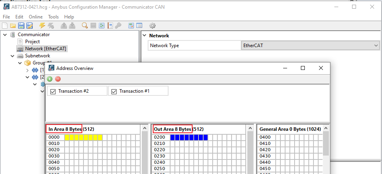Viewport: 382px width, 174px height.
Task: Open the Online menu
Action: click(35, 17)
